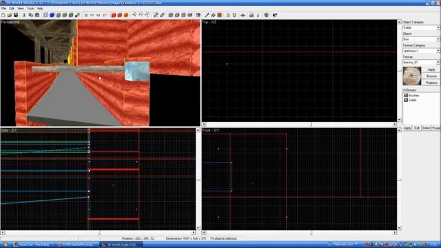Click the Side ZY view horizontal scrollbar thumb
The image size is (441, 248).
99,233
